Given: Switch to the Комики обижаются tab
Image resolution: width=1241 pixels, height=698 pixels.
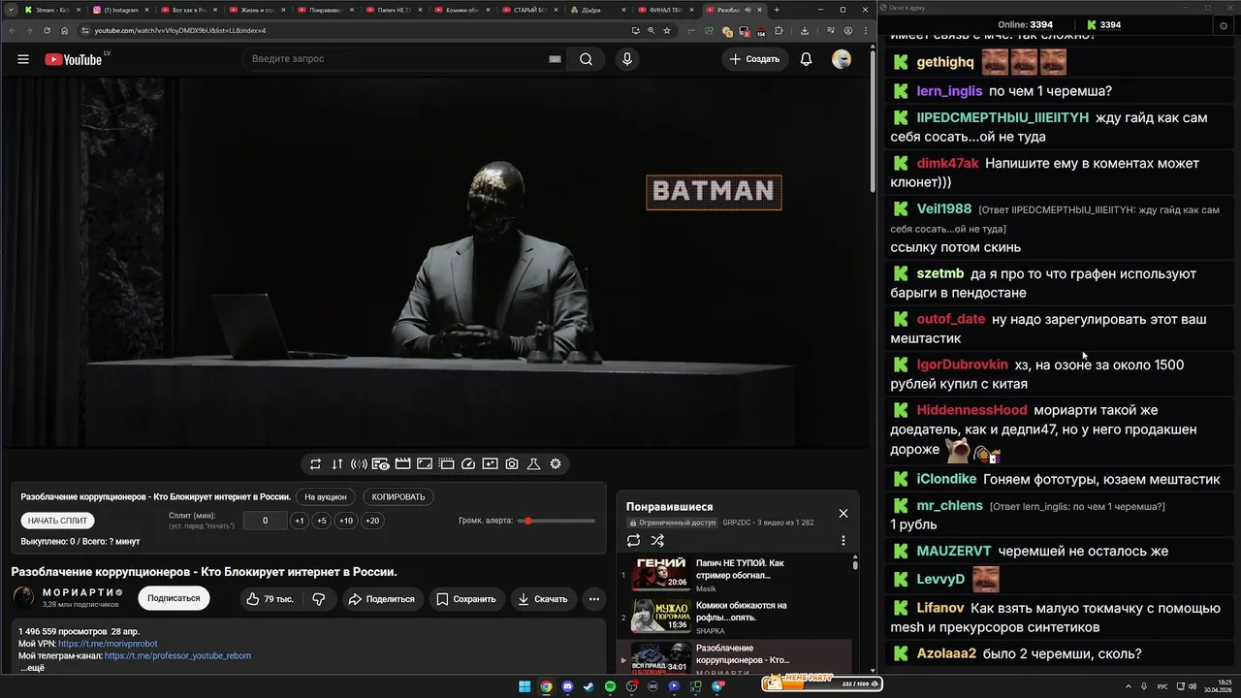Looking at the screenshot, I should pyautogui.click(x=462, y=10).
